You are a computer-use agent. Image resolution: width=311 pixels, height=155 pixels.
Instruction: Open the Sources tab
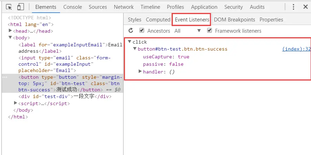(x=98, y=7)
